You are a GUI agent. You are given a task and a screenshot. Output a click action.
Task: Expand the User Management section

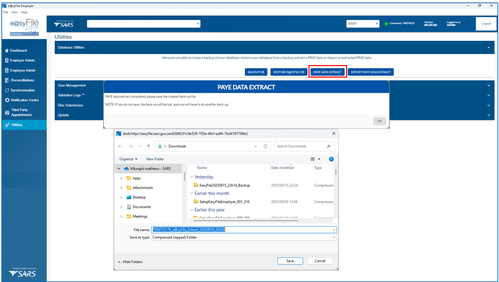(489, 85)
